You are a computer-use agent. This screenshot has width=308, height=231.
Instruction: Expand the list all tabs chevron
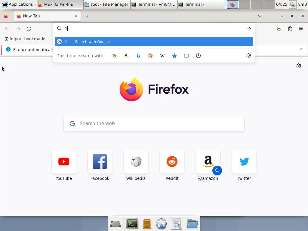click(x=260, y=16)
